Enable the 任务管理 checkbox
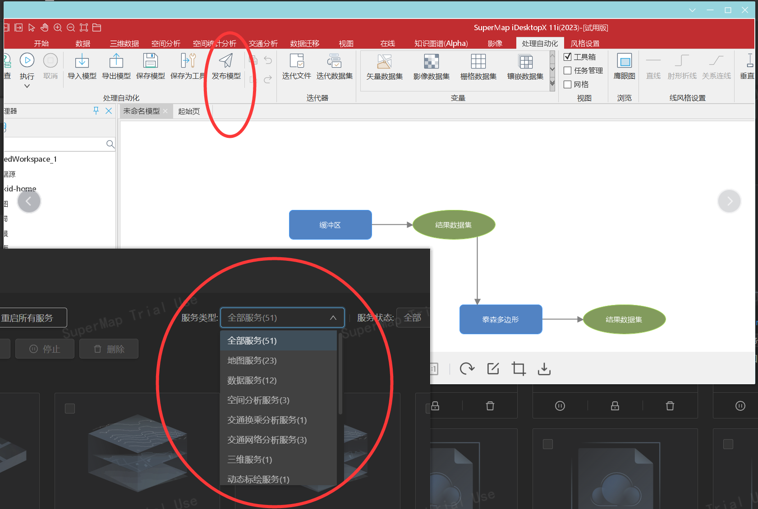Screen dimensions: 758x509 tap(568, 70)
